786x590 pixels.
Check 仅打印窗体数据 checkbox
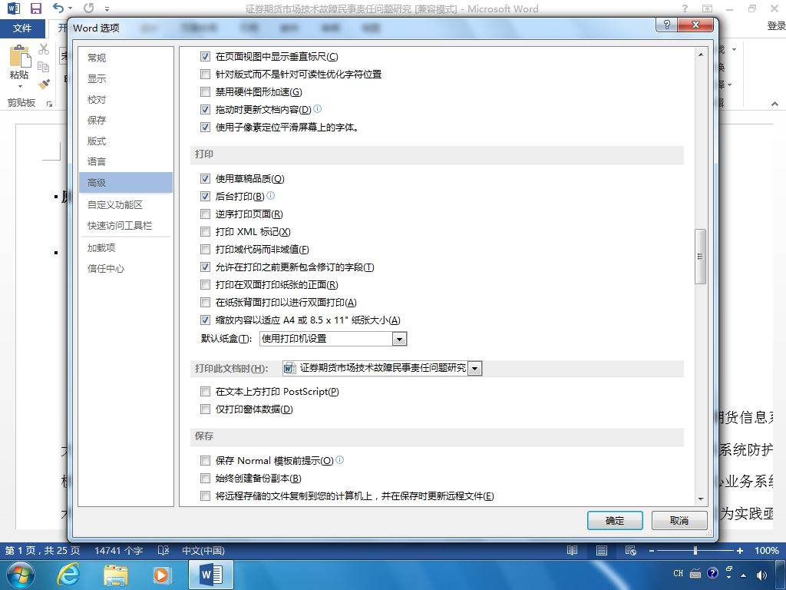205,409
